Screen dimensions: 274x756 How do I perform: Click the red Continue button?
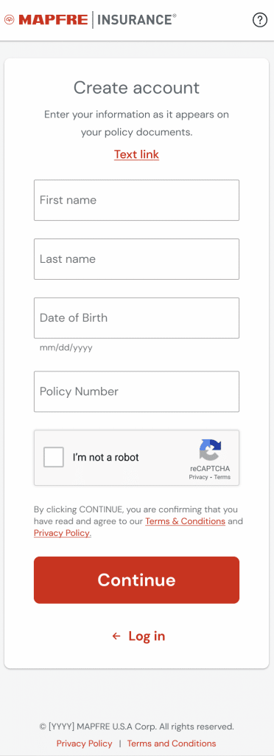pyautogui.click(x=136, y=580)
